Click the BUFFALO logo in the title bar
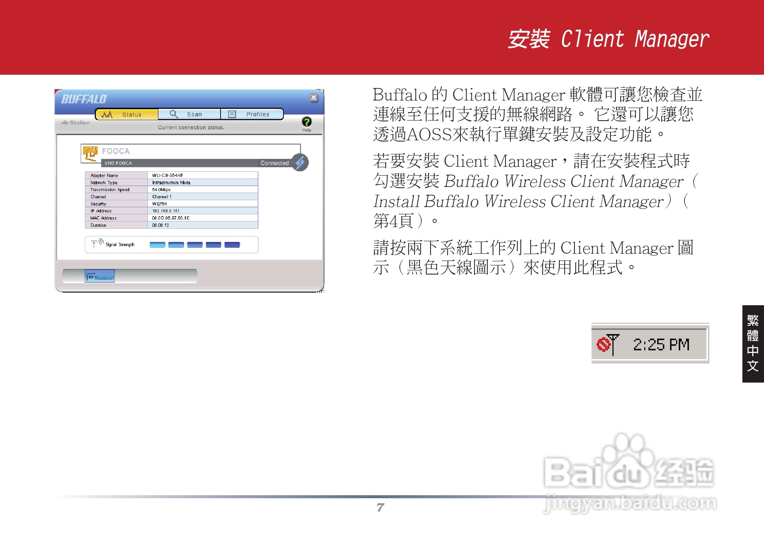This screenshot has height=546, width=764. point(84,99)
